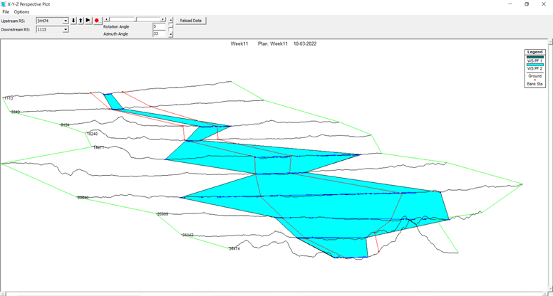This screenshot has width=553, height=296.
Task: Open the Options menu
Action: coord(21,12)
